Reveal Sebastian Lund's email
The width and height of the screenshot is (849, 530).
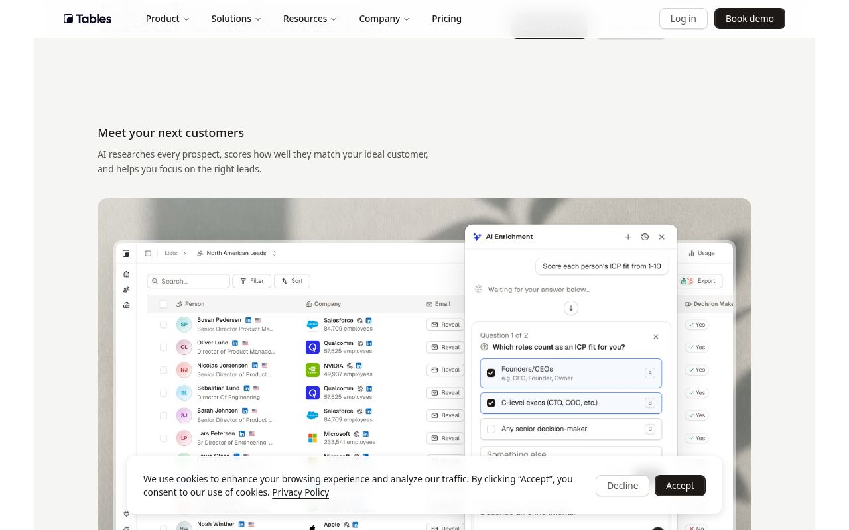click(x=445, y=393)
